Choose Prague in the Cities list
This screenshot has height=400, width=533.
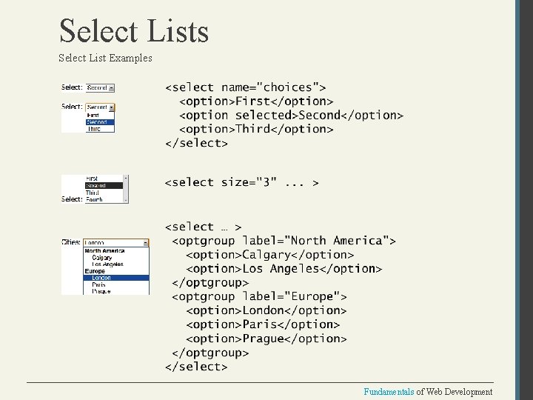[116, 291]
